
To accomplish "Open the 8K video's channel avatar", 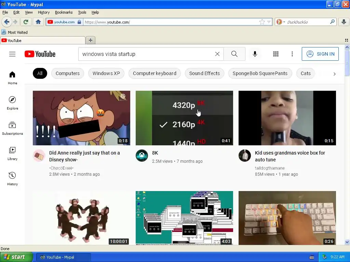I will [x=142, y=156].
